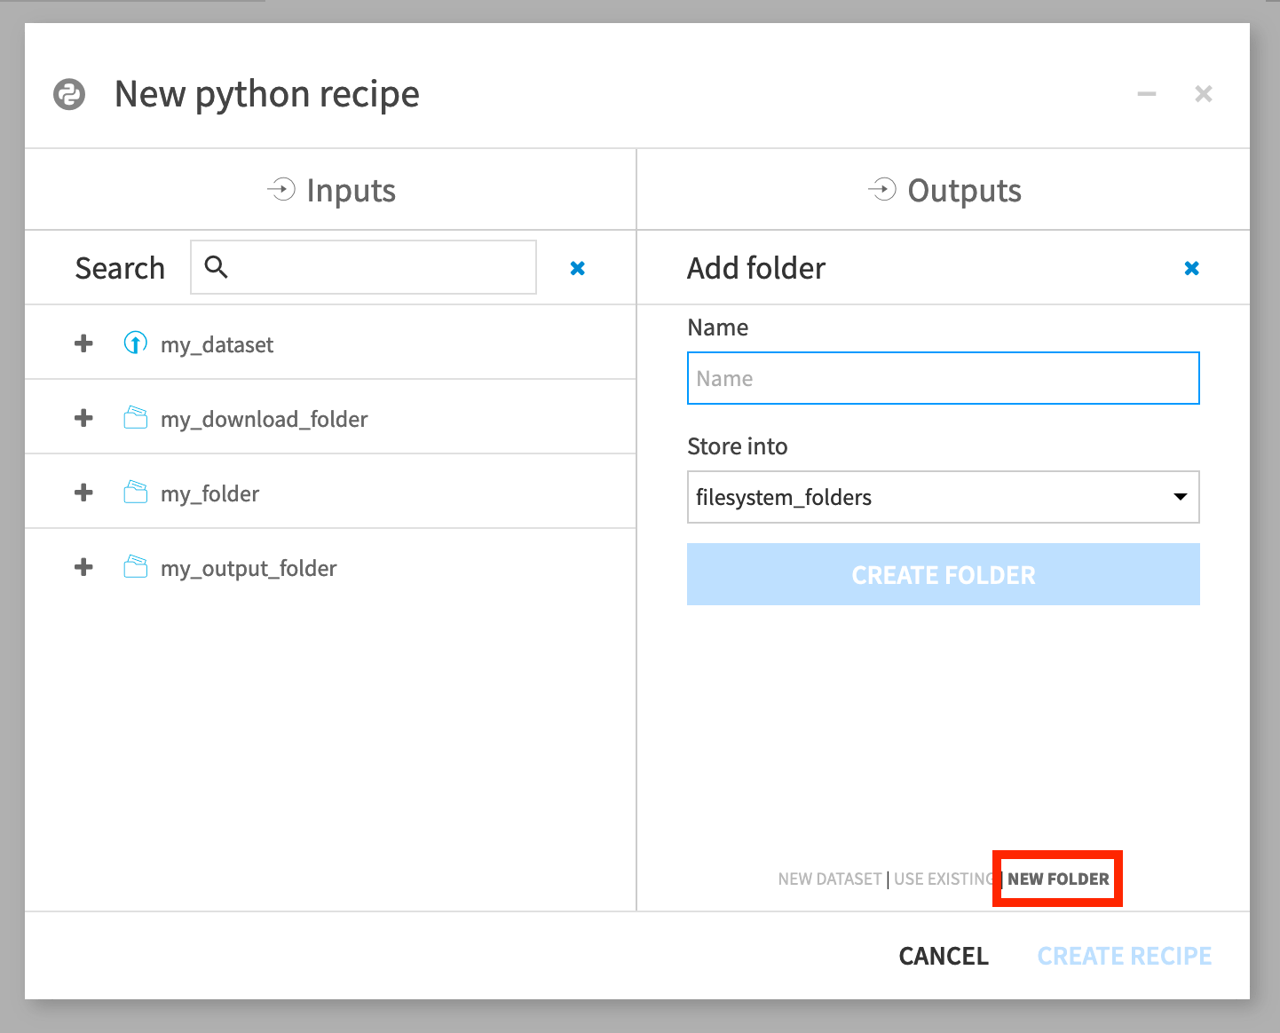Click the folder icon next to my_folder
The height and width of the screenshot is (1033, 1280).
click(x=135, y=492)
